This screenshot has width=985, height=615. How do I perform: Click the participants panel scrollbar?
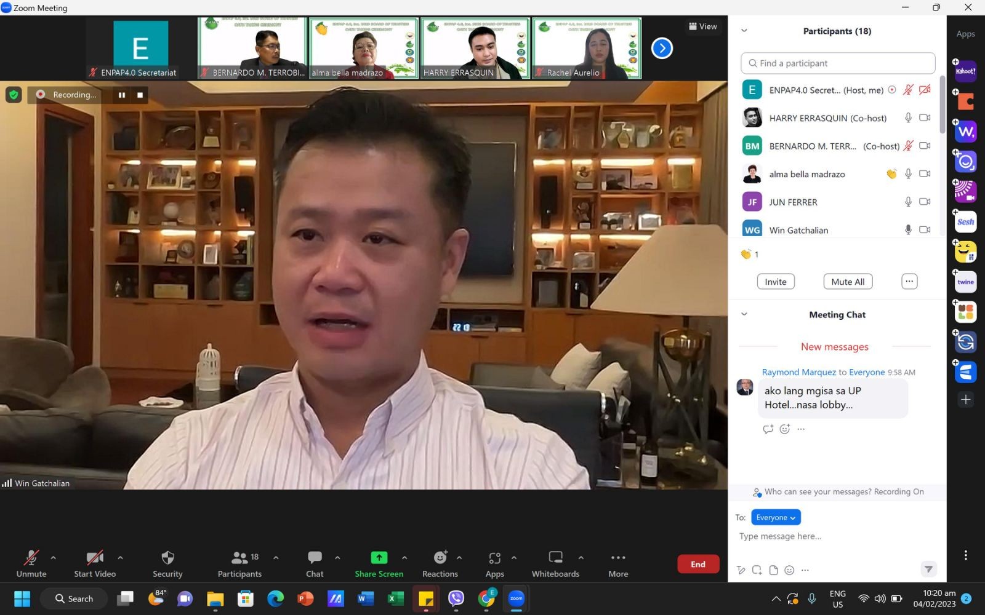point(942,104)
